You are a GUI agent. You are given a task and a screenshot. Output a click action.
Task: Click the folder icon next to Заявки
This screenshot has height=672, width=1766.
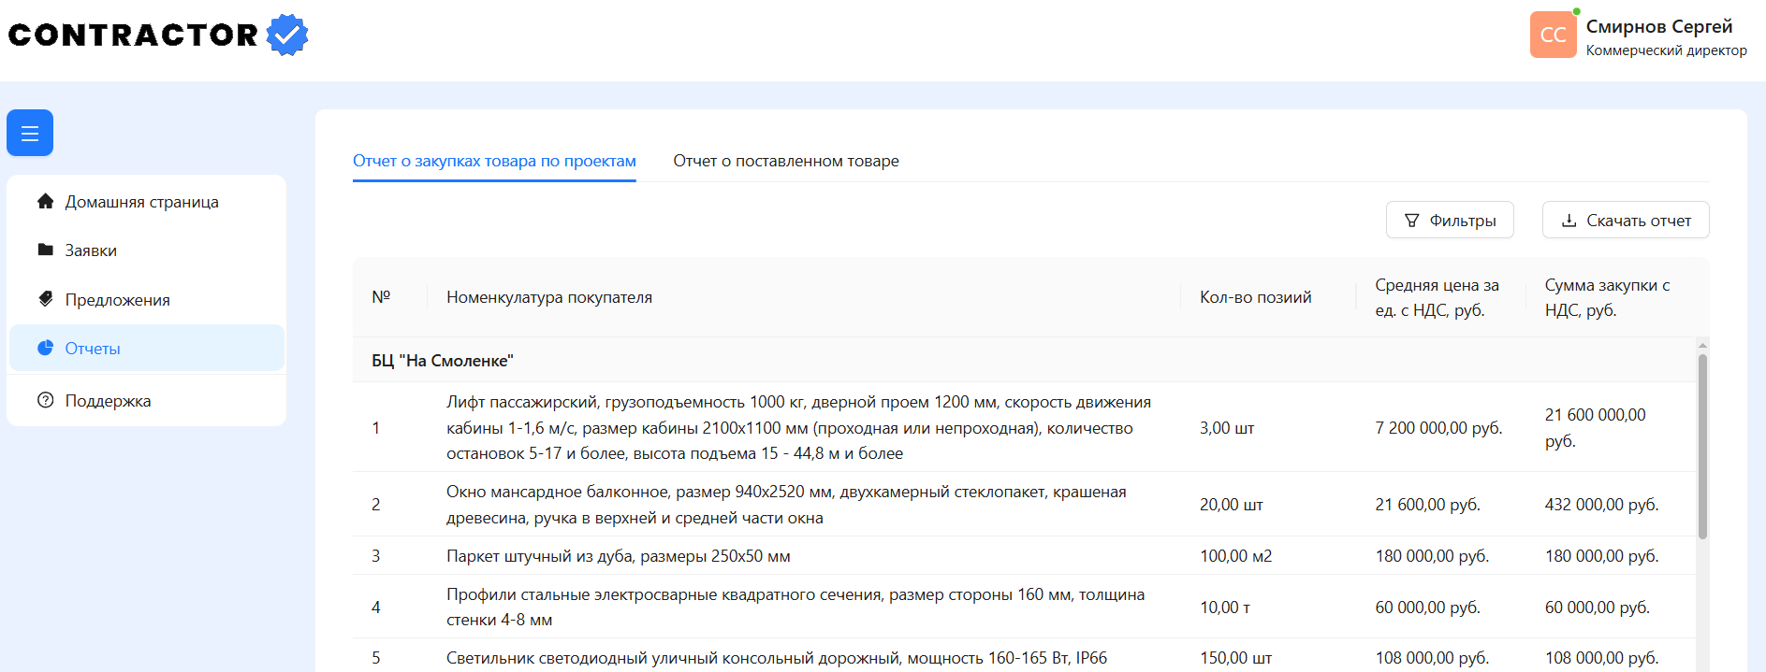45,250
